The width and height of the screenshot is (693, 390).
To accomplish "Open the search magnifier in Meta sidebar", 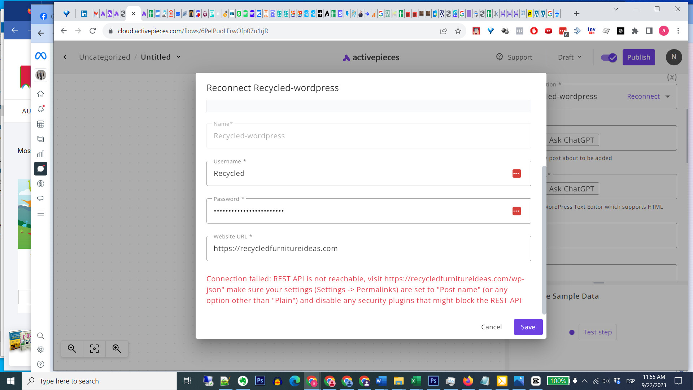I will coord(41,336).
